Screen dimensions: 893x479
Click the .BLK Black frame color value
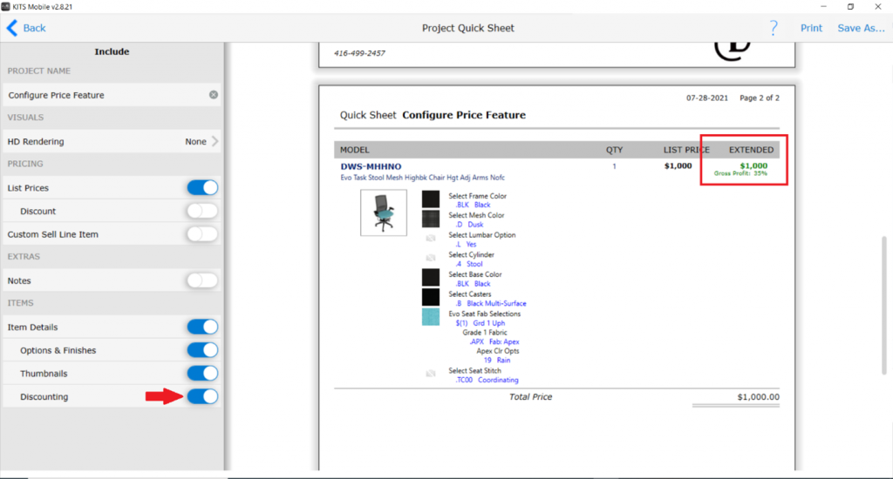474,205
